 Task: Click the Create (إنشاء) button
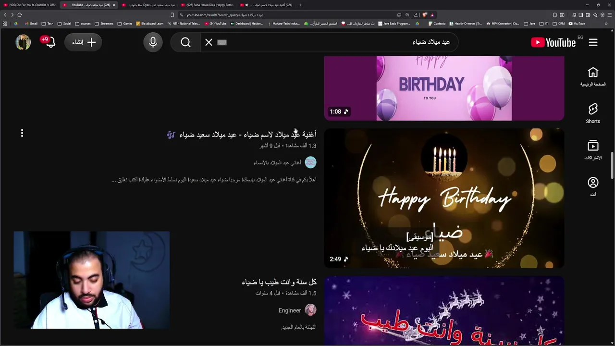pos(84,42)
